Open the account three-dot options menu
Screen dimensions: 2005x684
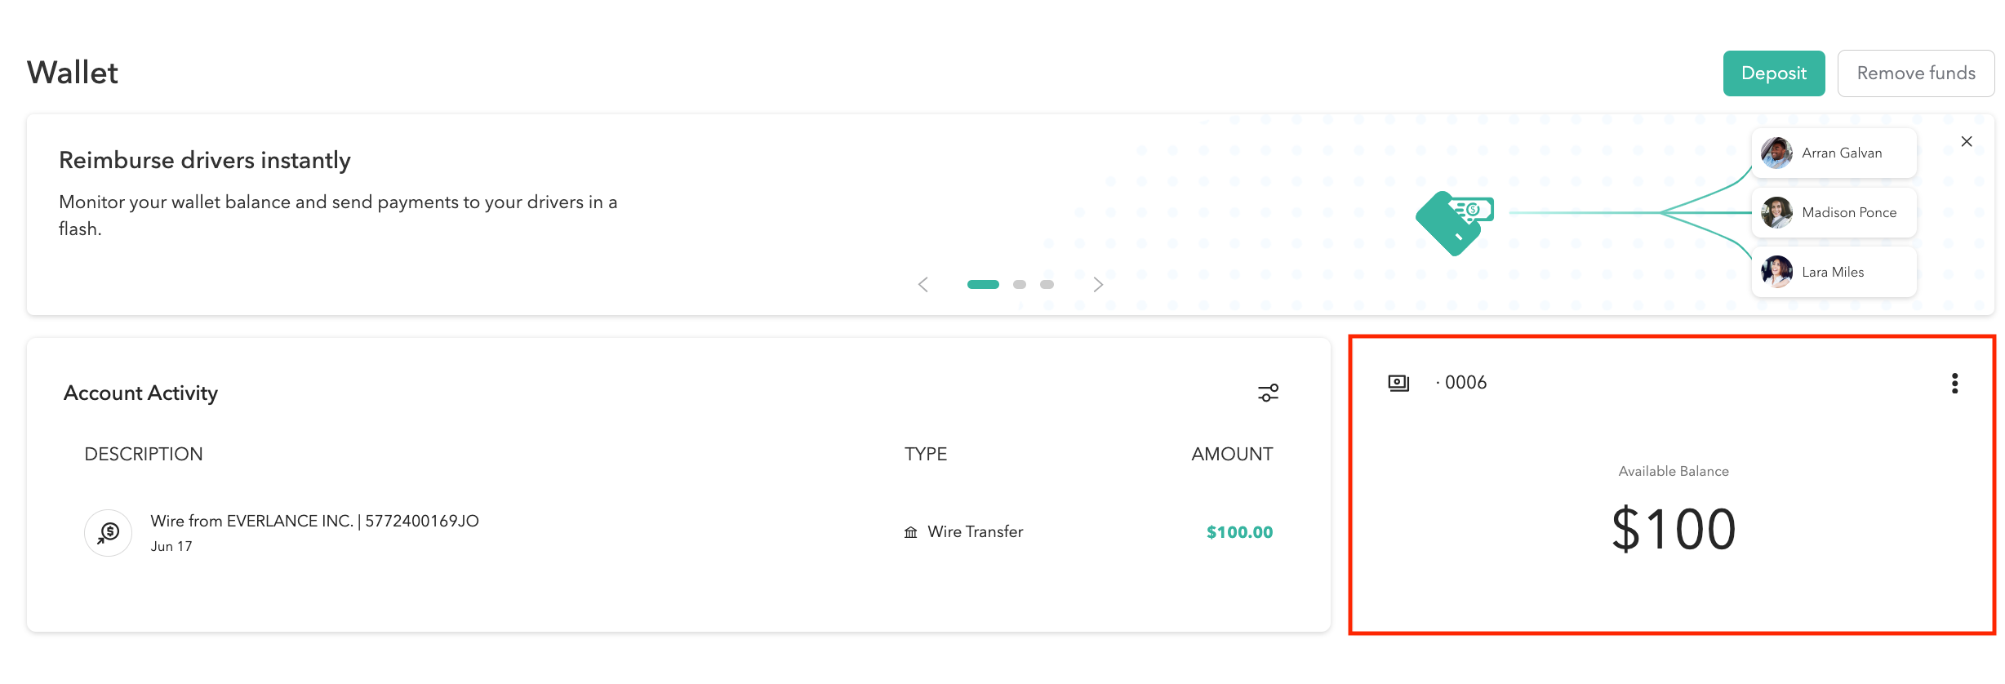tap(1954, 383)
